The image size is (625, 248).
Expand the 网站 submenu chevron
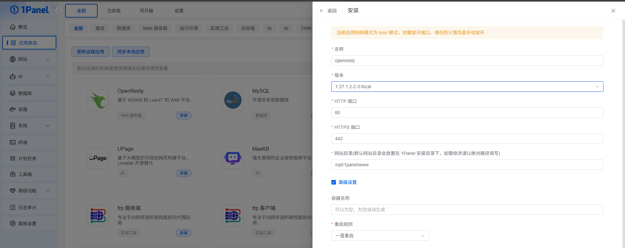pos(48,59)
